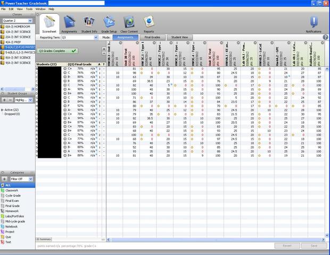This screenshot has width=330, height=255.
Task: Open the Assignments toolbar icon
Action: 69,24
